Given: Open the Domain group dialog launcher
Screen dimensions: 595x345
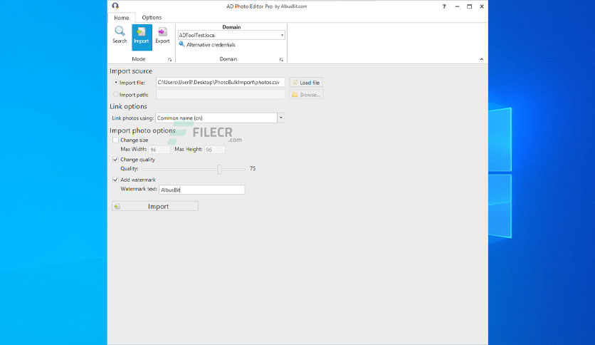Looking at the screenshot, I should [x=281, y=60].
